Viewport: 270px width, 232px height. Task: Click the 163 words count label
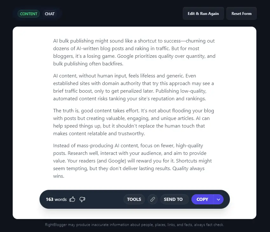coord(56,199)
